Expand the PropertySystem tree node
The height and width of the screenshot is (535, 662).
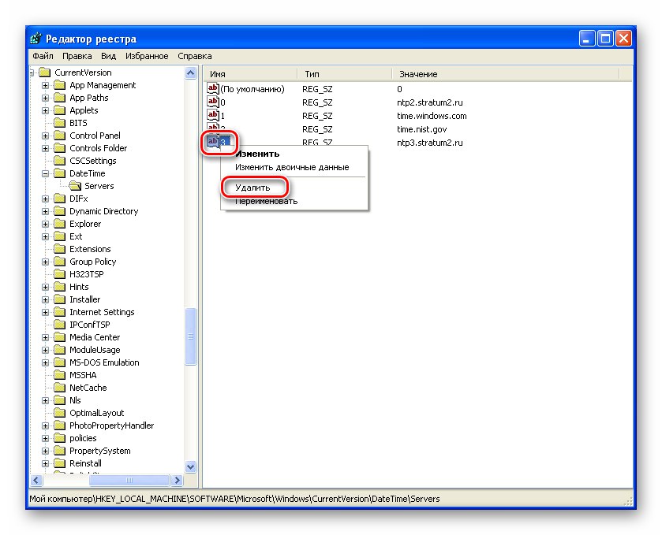(x=45, y=451)
